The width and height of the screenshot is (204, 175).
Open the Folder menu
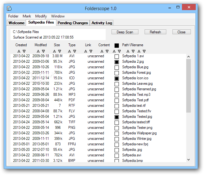coord(13,16)
